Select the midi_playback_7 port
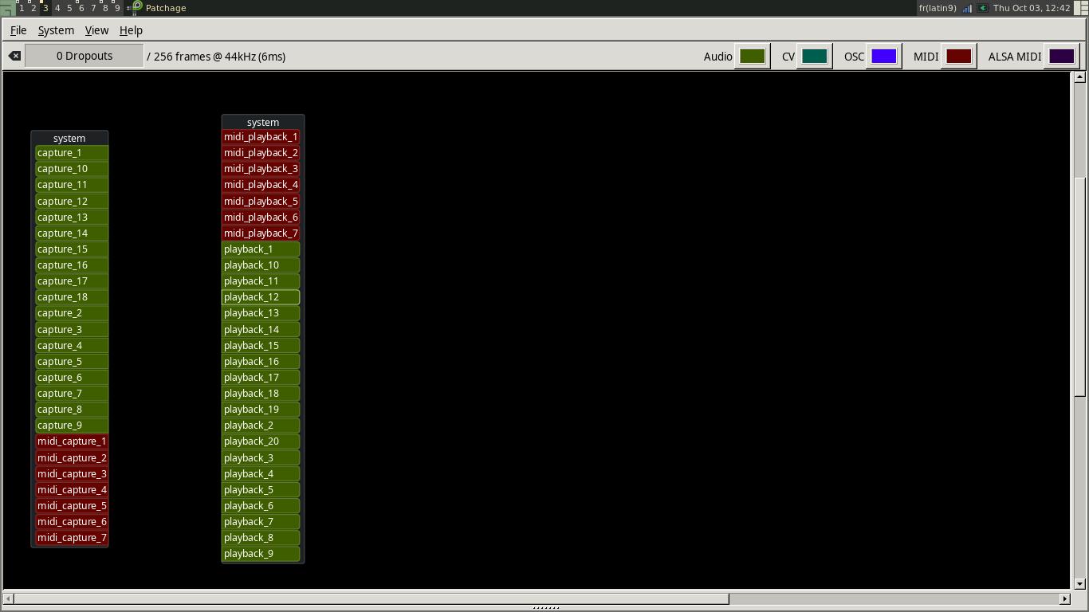1089x612 pixels. [x=261, y=233]
